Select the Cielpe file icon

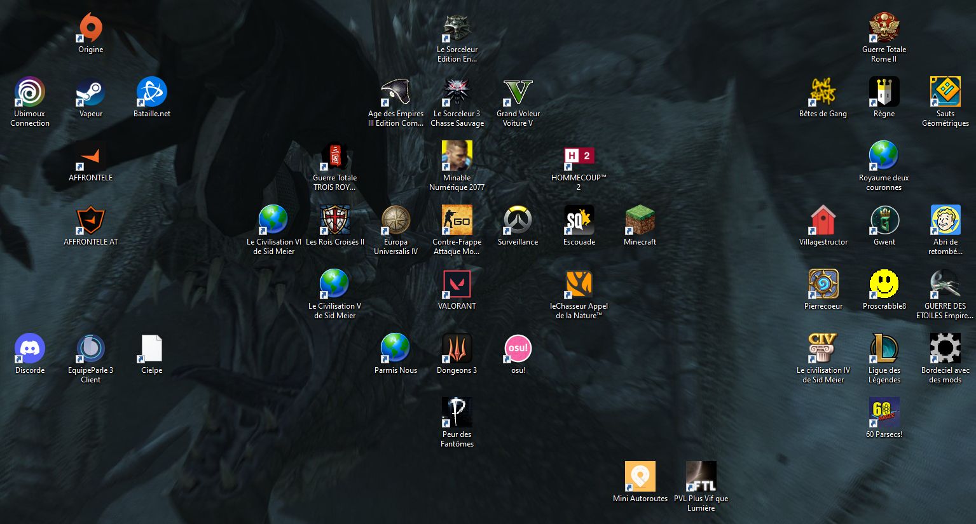pos(152,349)
